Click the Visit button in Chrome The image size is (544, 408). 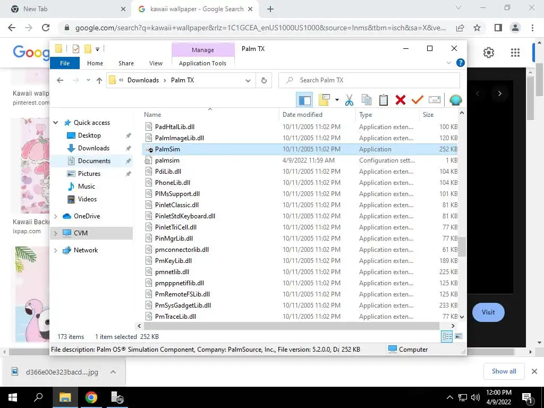[x=488, y=312]
